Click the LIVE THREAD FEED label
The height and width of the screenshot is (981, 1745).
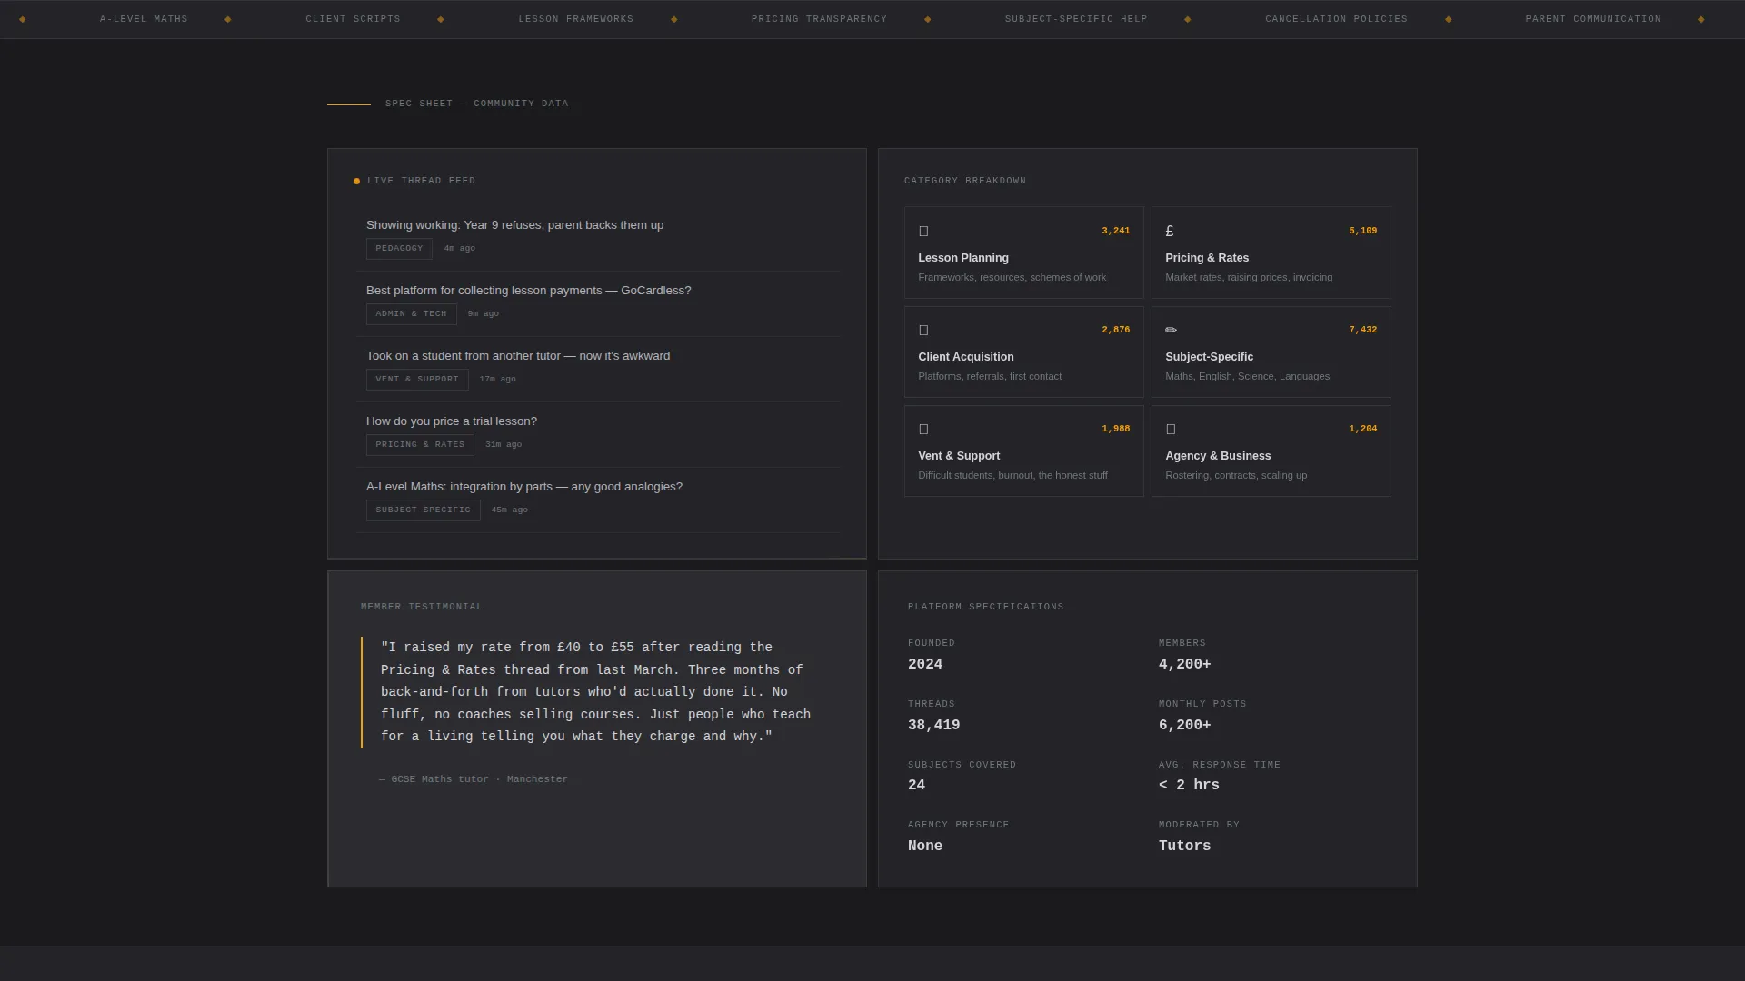(421, 181)
